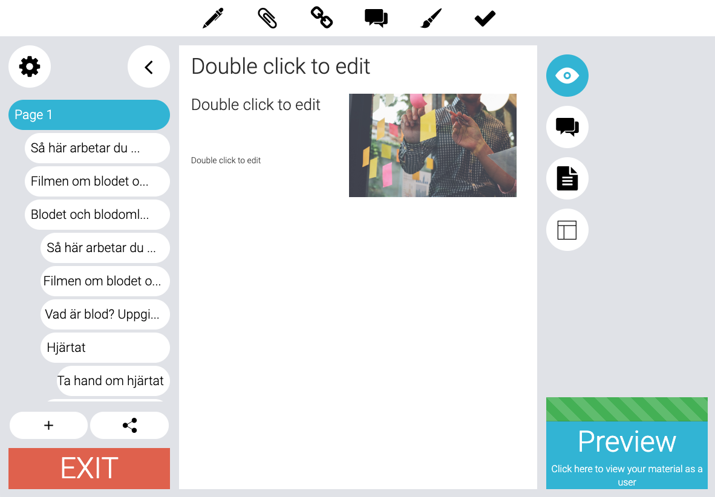Click the paperclip attachment icon
The height and width of the screenshot is (497, 715).
click(267, 18)
